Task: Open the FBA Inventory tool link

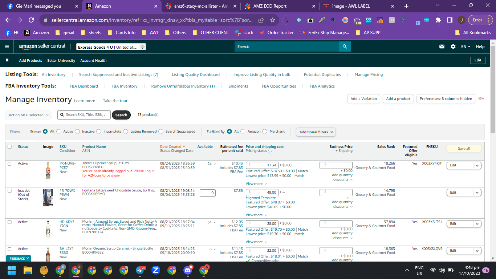Action: click(x=125, y=86)
